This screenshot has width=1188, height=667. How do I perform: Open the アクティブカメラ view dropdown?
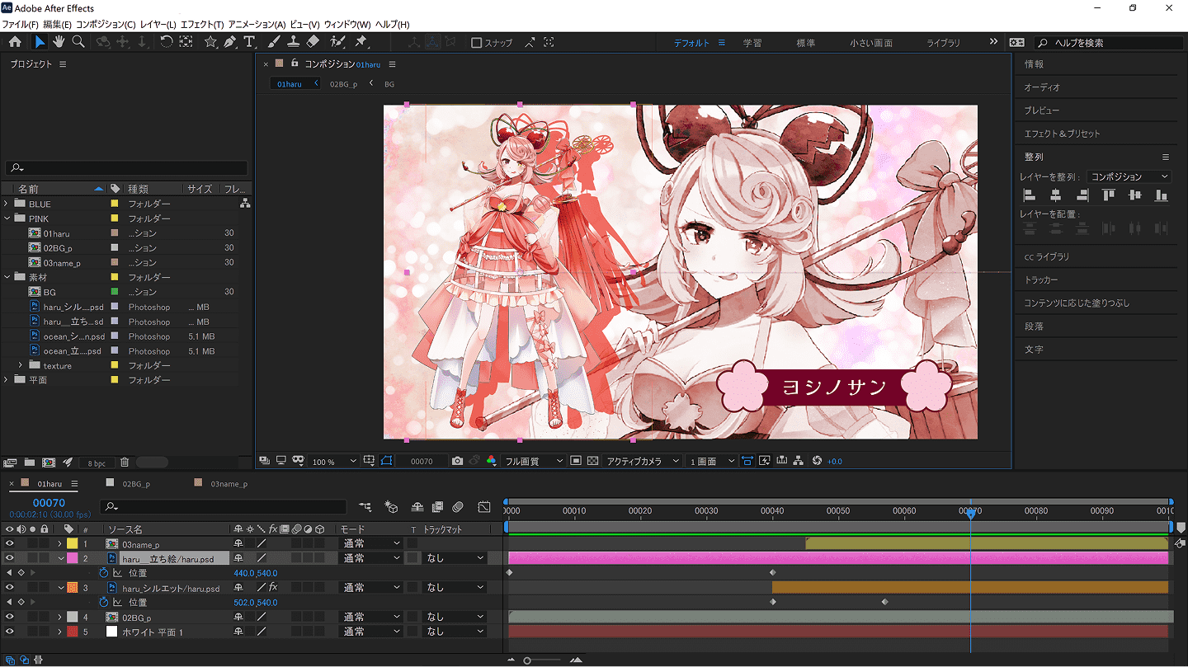[x=643, y=461]
